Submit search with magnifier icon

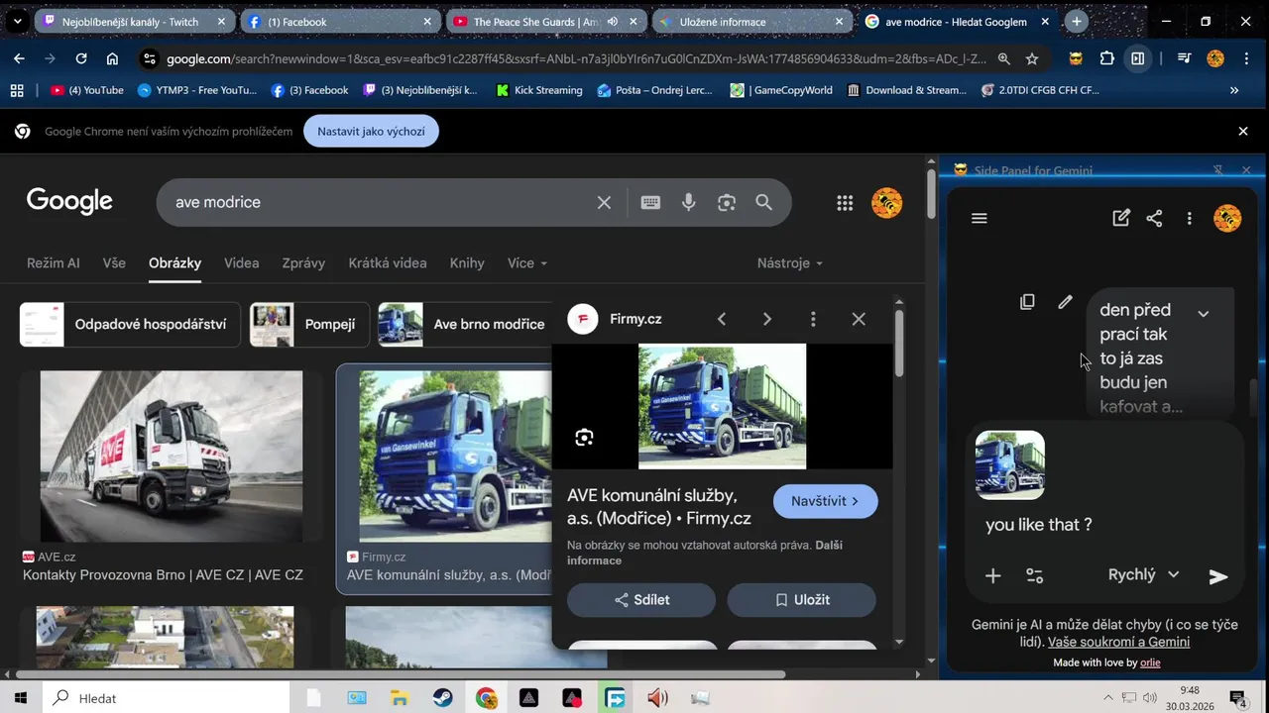tap(763, 202)
